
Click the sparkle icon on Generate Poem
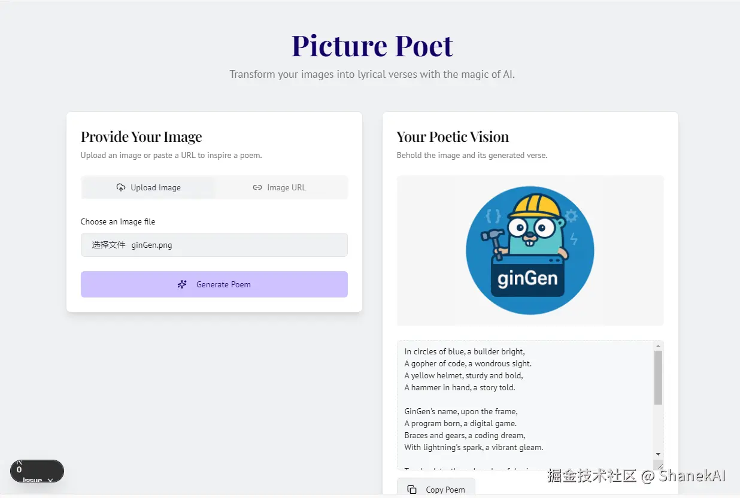[x=183, y=284]
